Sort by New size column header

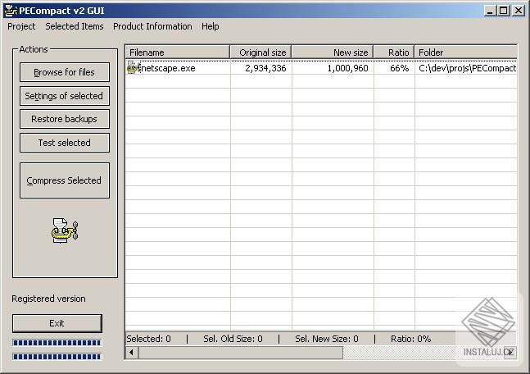[x=333, y=52]
